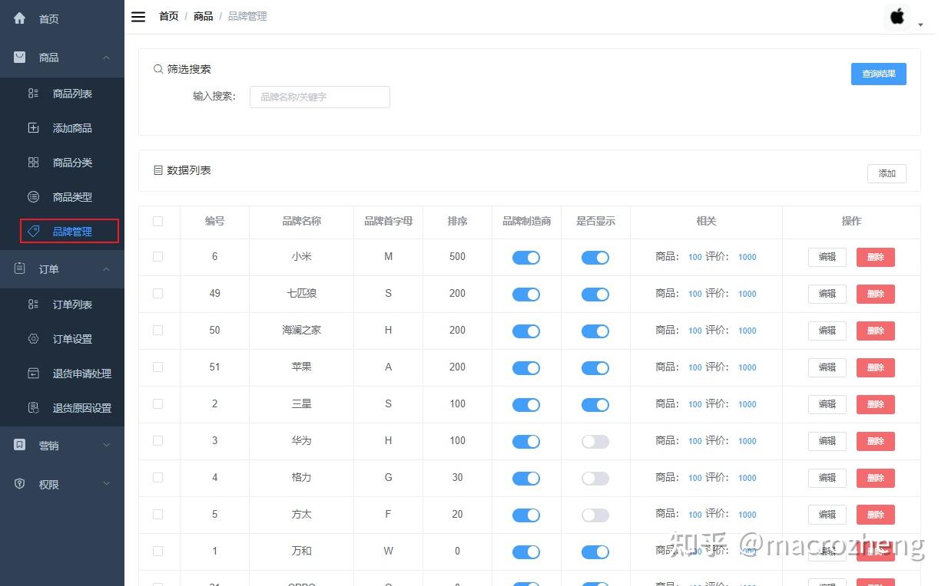Select the 订单列表 icon under 订单
Image resolution: width=948 pixels, height=586 pixels.
tap(32, 304)
